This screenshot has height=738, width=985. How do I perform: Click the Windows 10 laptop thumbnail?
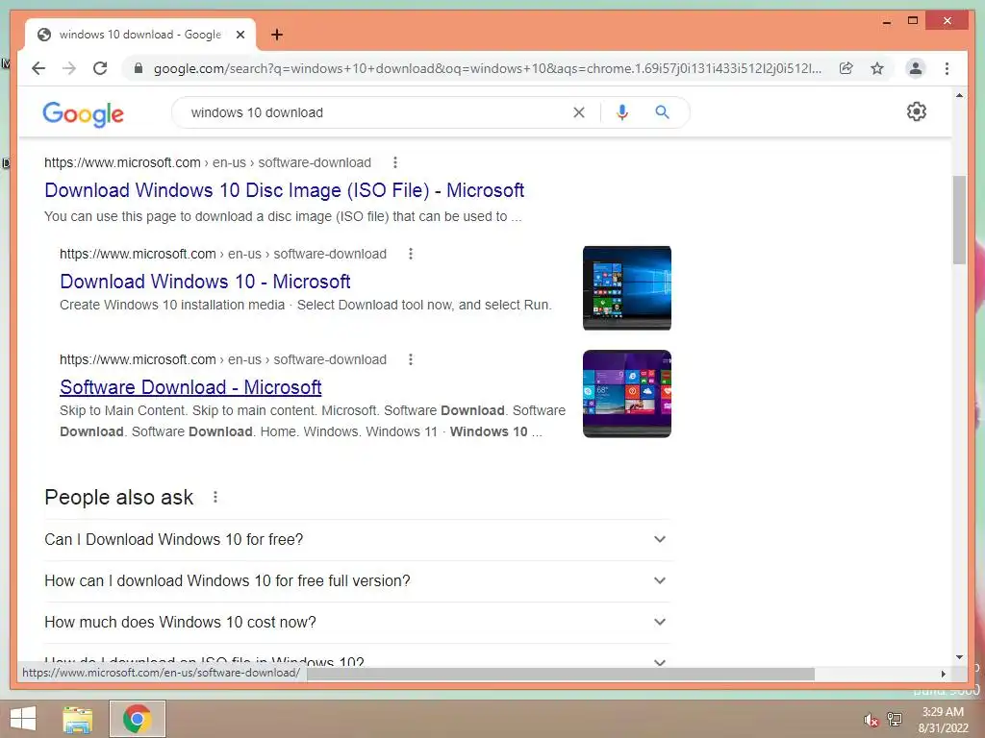[x=627, y=288]
